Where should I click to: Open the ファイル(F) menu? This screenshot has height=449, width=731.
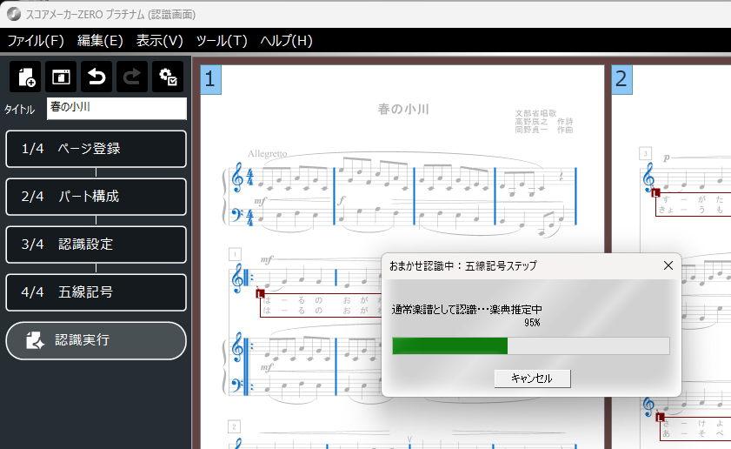[36, 41]
